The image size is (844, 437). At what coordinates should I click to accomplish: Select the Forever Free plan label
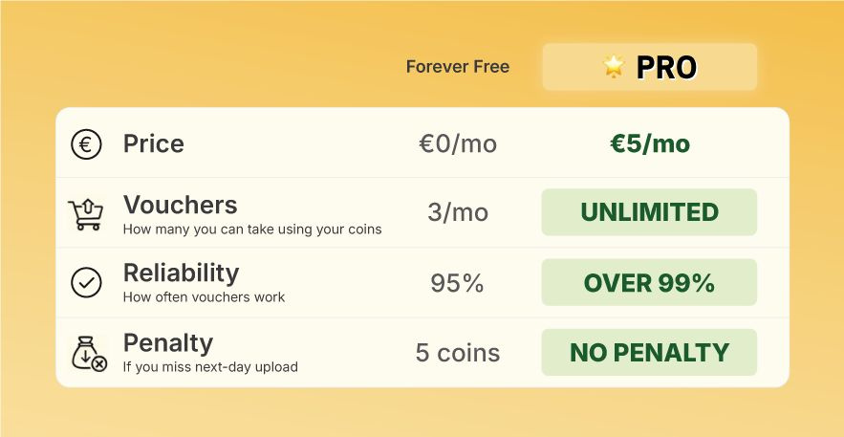coord(458,67)
